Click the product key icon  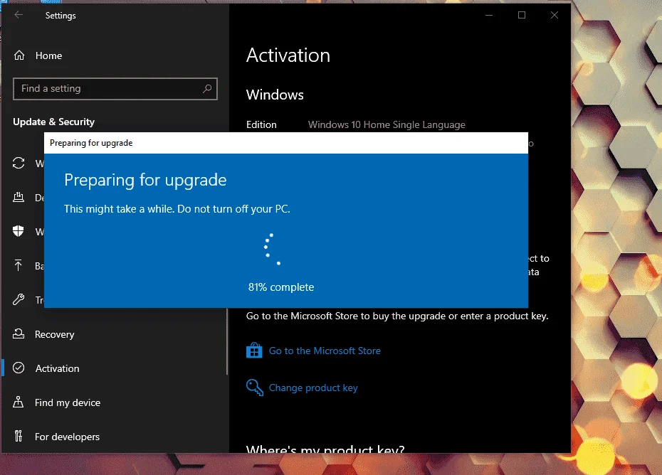coord(255,388)
